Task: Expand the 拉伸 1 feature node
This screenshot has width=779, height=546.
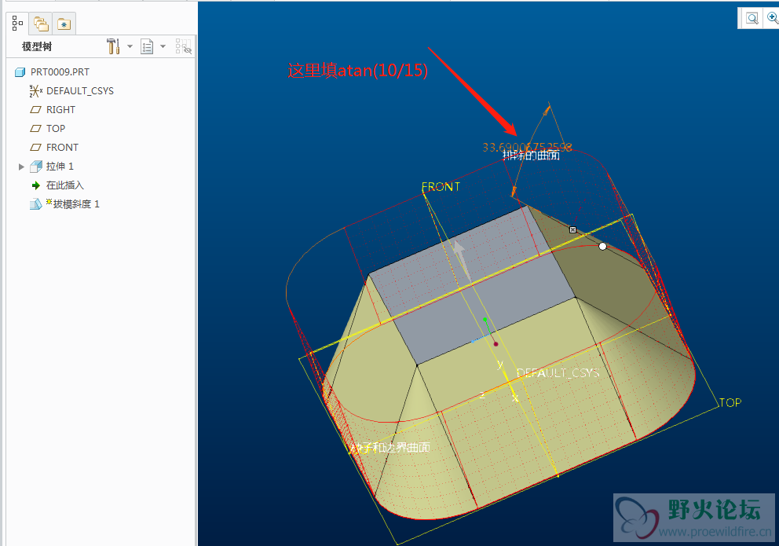Action: (21, 167)
